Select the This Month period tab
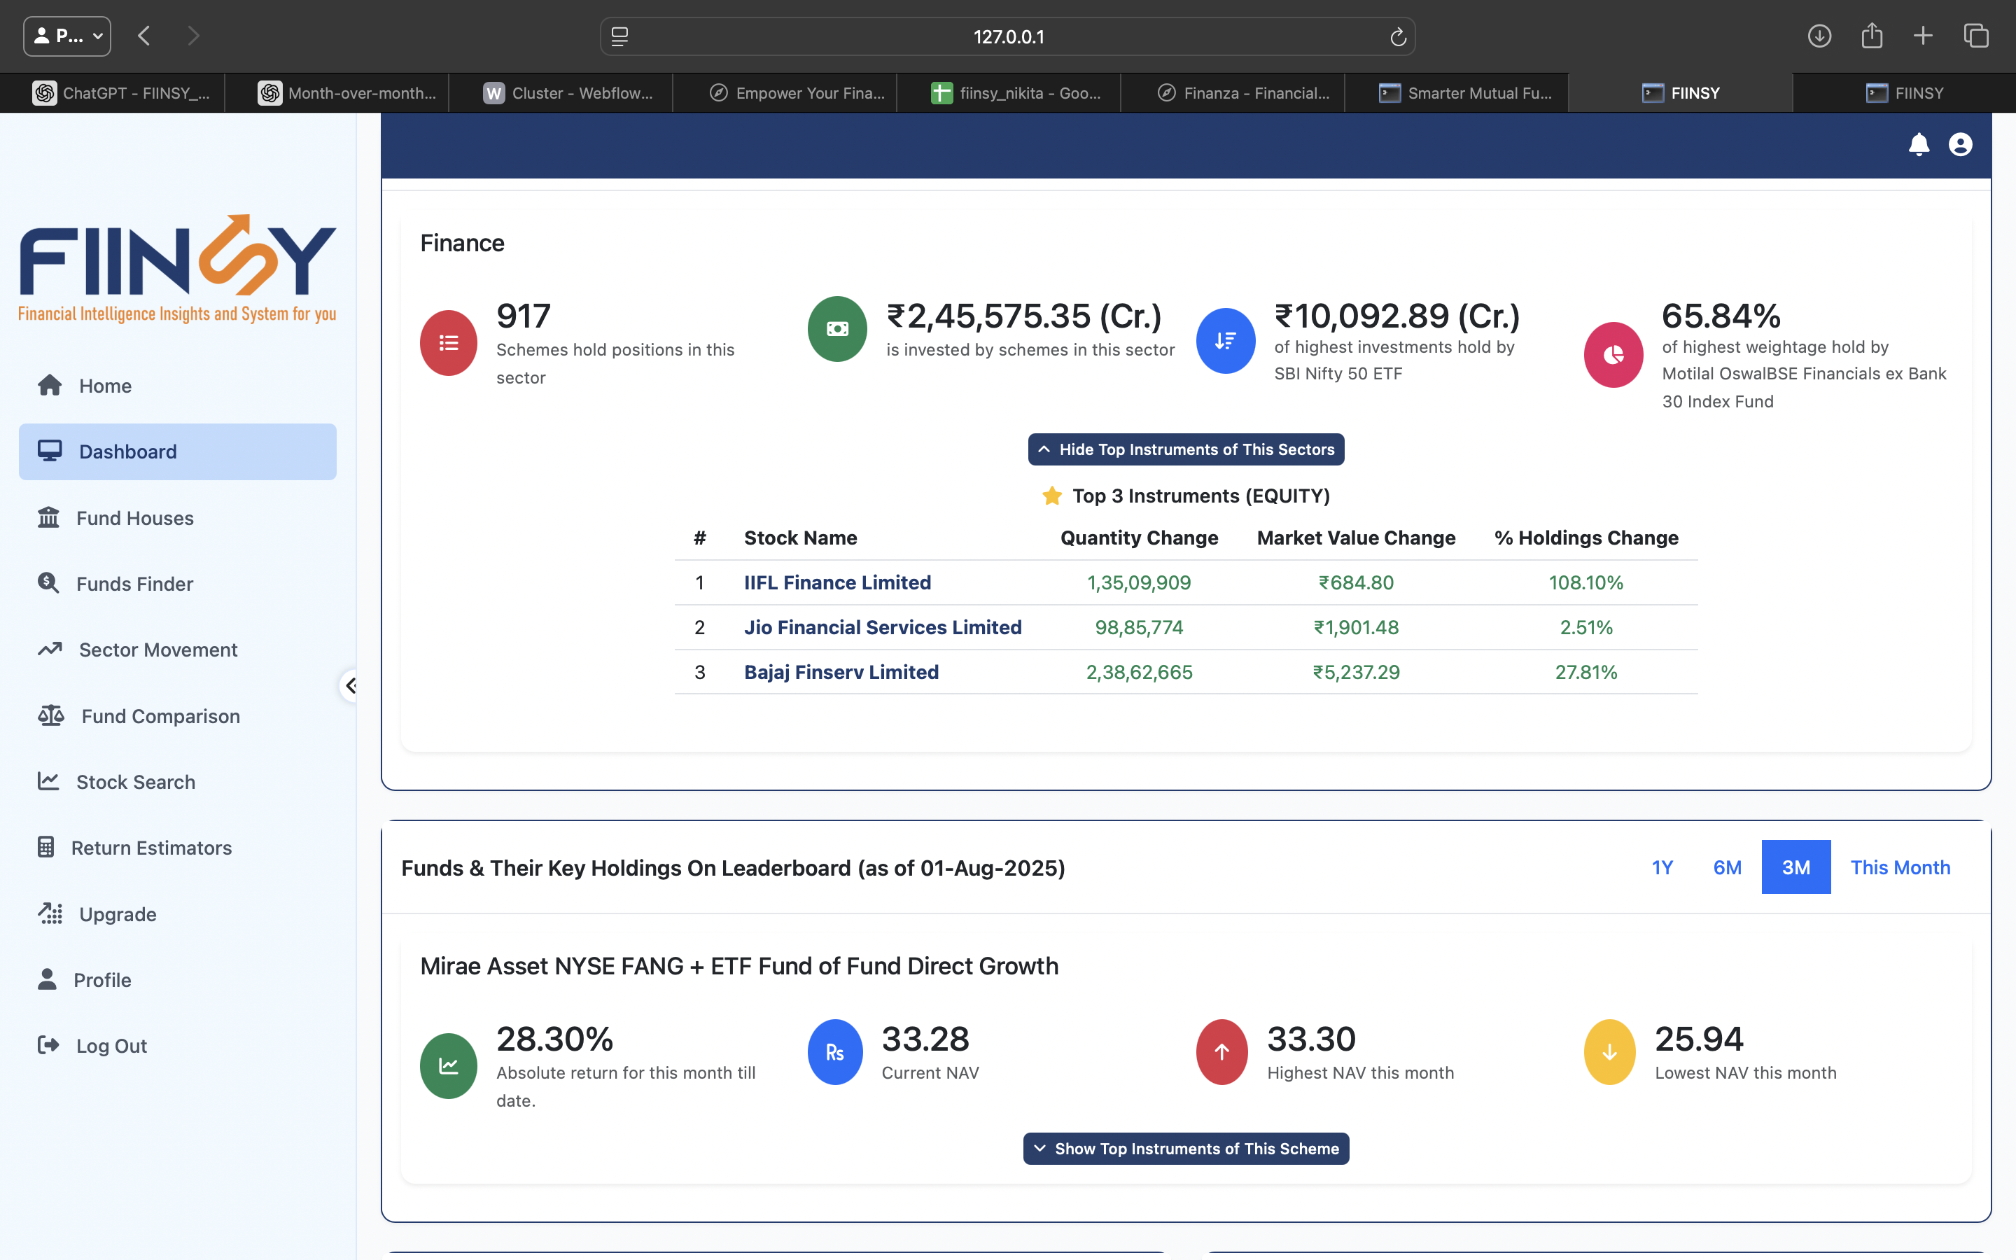This screenshot has width=2016, height=1260. click(x=1900, y=867)
